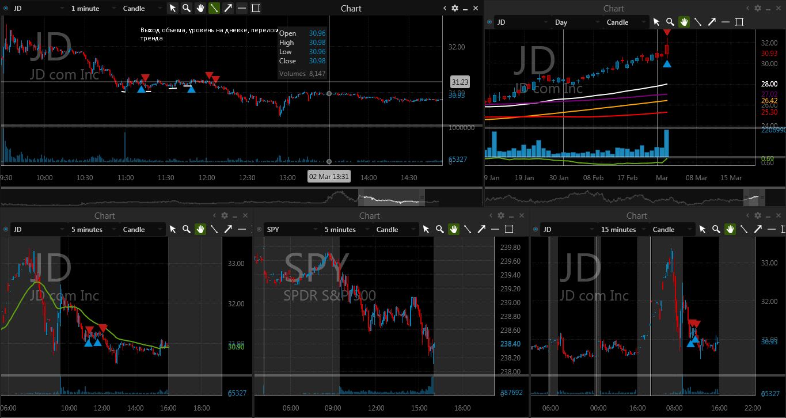Click the back chevron in JD 1 minute chart header
The image size is (786, 418).
coord(445,8)
